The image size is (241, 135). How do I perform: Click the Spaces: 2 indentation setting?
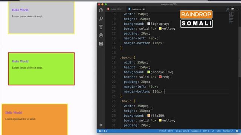click(x=196, y=131)
